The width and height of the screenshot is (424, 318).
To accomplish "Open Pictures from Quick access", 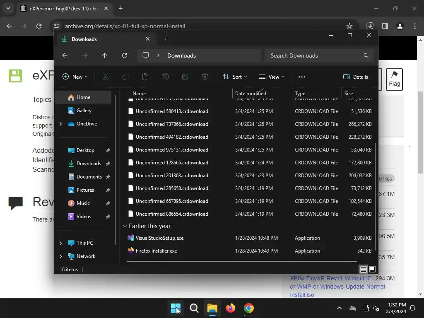I will [x=85, y=190].
